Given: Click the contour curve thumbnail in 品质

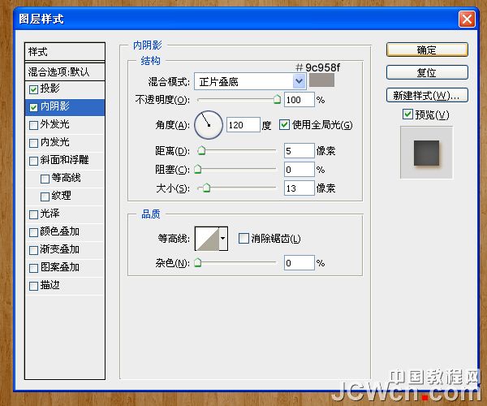Looking at the screenshot, I should 207,238.
